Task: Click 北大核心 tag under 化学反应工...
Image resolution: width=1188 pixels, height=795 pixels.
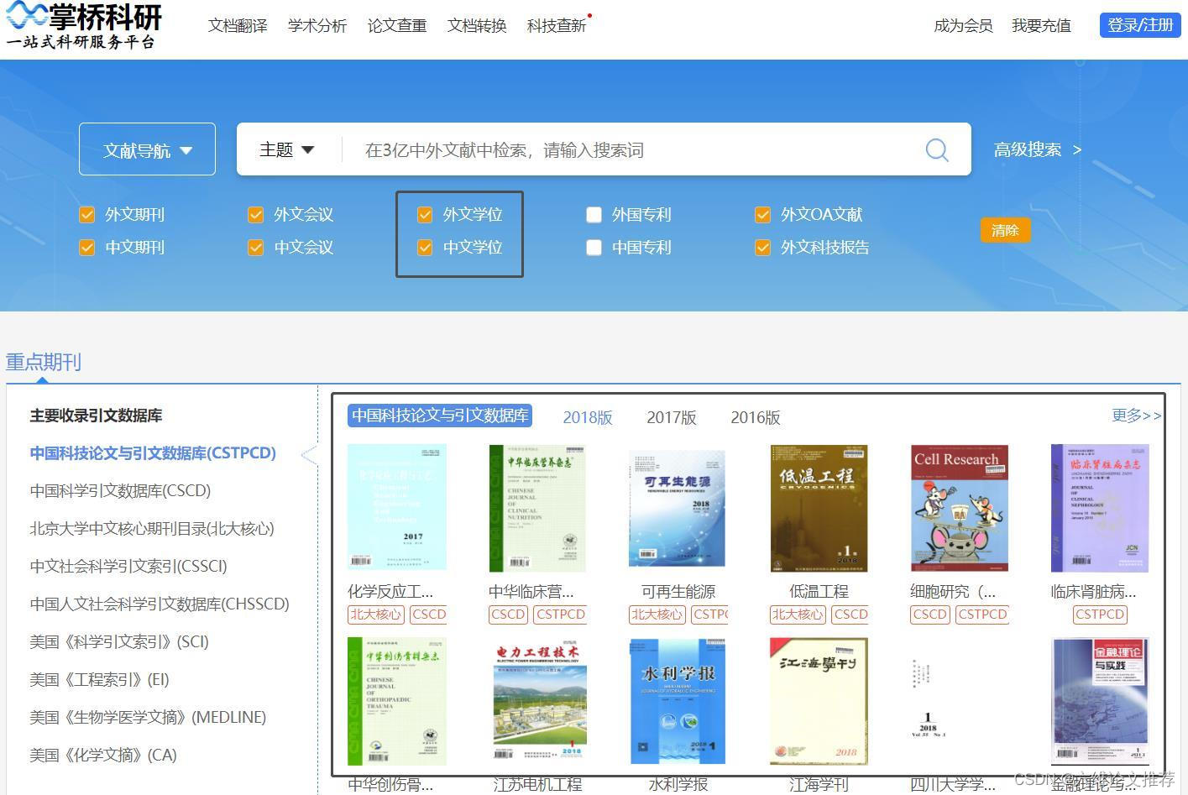Action: 376,615
